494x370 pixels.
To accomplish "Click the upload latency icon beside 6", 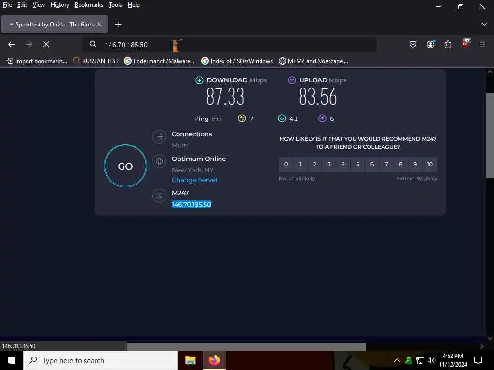I will [x=322, y=119].
